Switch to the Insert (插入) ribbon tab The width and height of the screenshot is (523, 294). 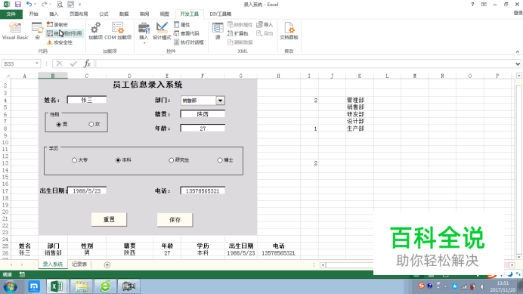pos(54,14)
